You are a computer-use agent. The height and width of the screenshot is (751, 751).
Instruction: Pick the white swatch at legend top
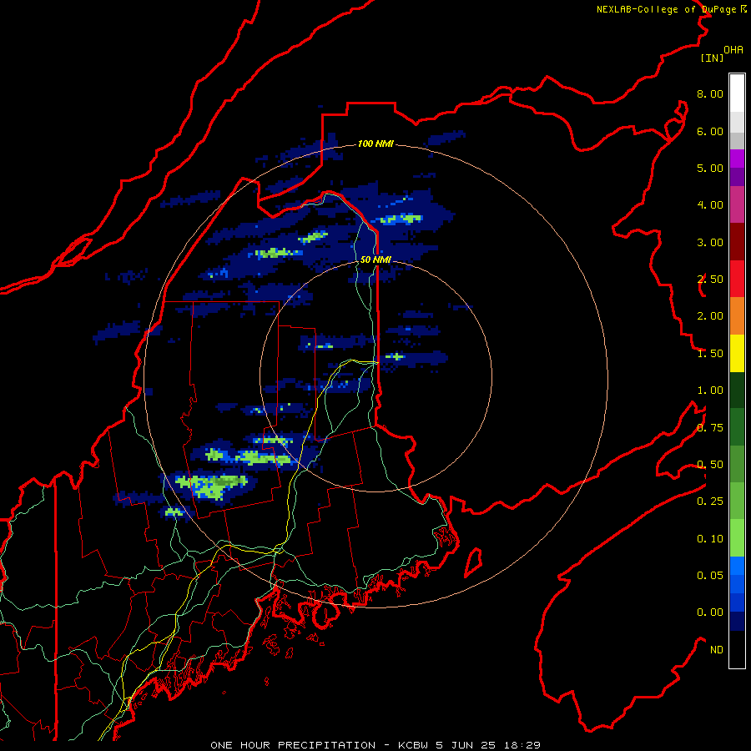click(x=737, y=93)
